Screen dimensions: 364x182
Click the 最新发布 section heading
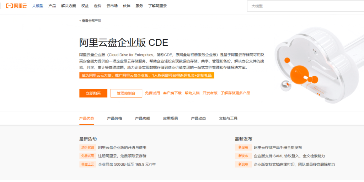tap(243, 139)
